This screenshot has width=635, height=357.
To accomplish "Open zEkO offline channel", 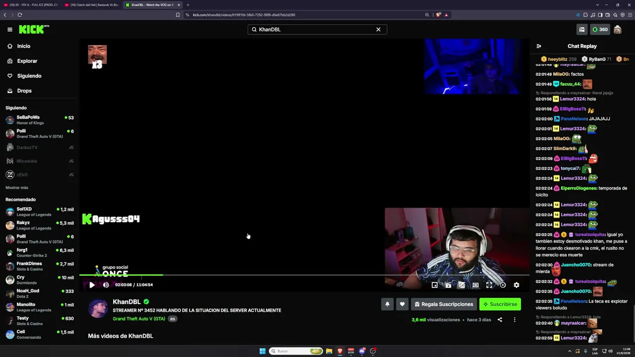I will point(40,175).
